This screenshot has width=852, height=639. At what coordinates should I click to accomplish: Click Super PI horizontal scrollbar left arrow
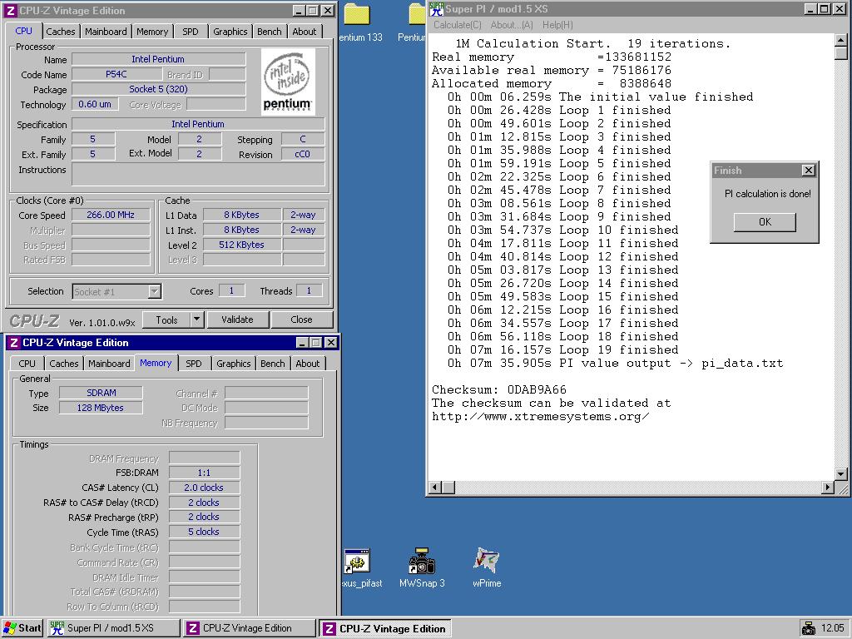coord(435,488)
